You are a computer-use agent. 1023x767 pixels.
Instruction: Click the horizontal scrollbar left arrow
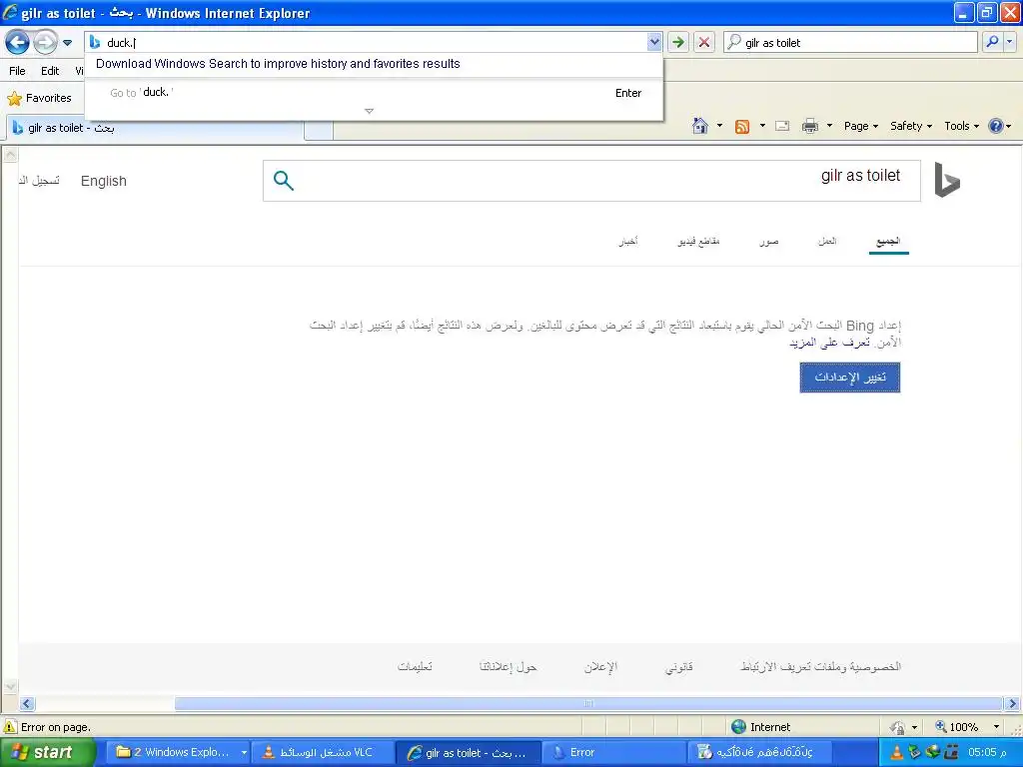click(x=27, y=704)
